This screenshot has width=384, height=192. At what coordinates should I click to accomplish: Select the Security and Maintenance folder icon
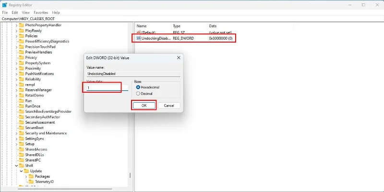21,133
